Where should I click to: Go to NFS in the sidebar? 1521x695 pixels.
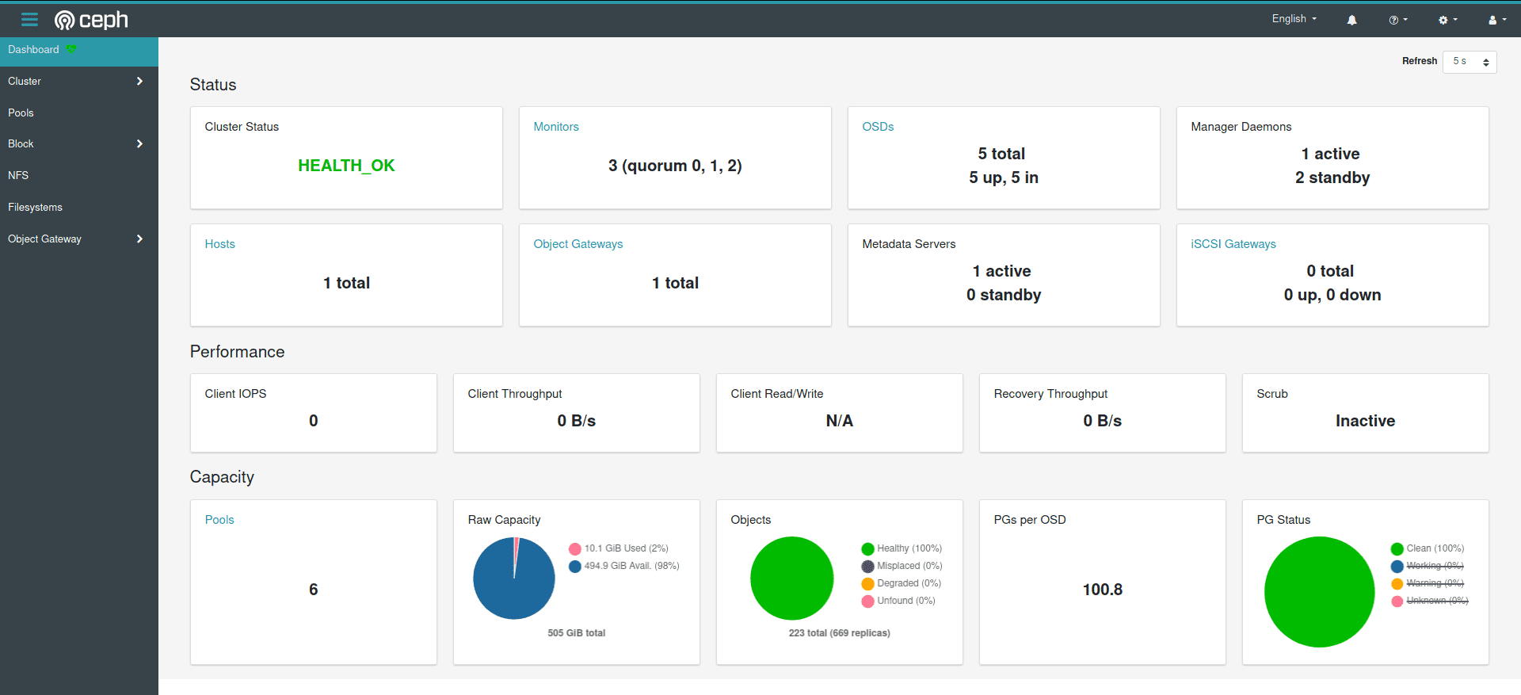(x=18, y=175)
